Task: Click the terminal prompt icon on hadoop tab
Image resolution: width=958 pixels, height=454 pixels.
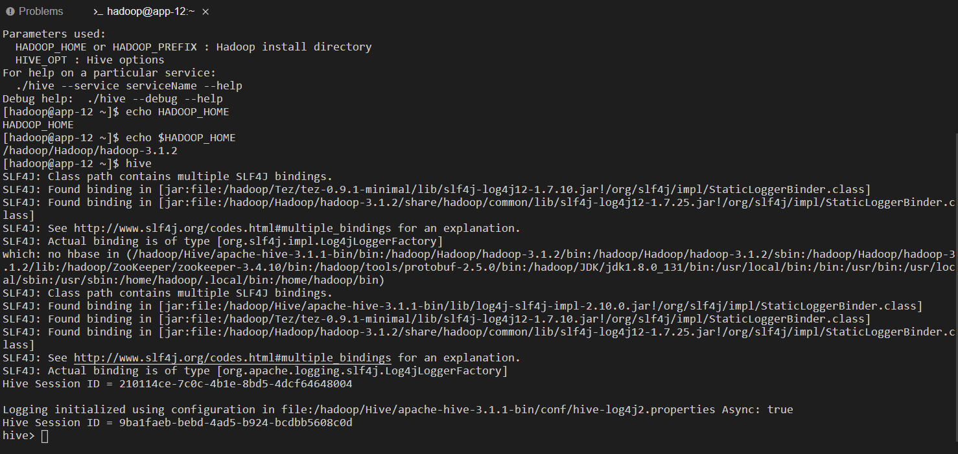Action: (x=97, y=12)
